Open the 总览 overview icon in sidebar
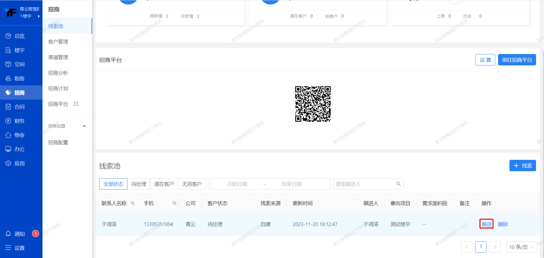The width and height of the screenshot is (544, 258). pyautogui.click(x=8, y=36)
